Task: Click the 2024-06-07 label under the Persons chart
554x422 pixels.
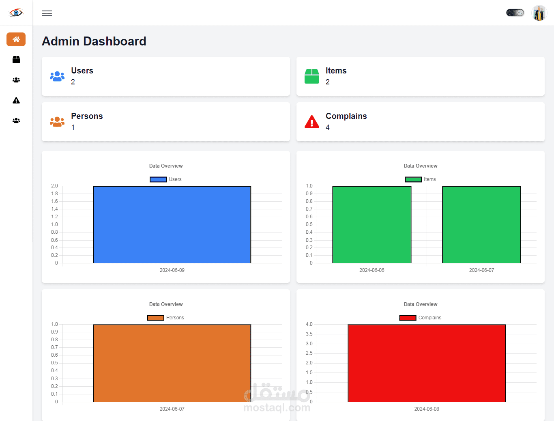Action: [x=172, y=409]
